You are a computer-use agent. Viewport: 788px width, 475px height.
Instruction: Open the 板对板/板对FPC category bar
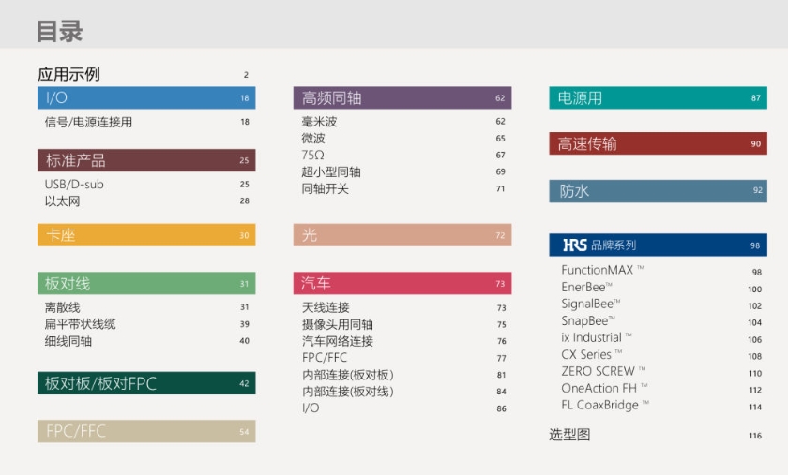146,383
